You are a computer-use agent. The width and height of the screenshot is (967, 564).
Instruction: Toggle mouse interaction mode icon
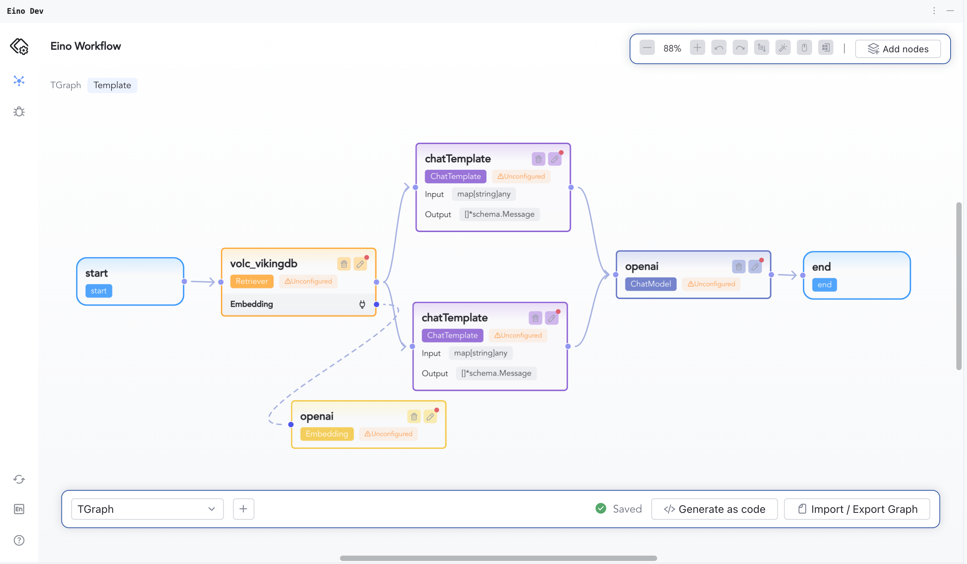(x=804, y=48)
